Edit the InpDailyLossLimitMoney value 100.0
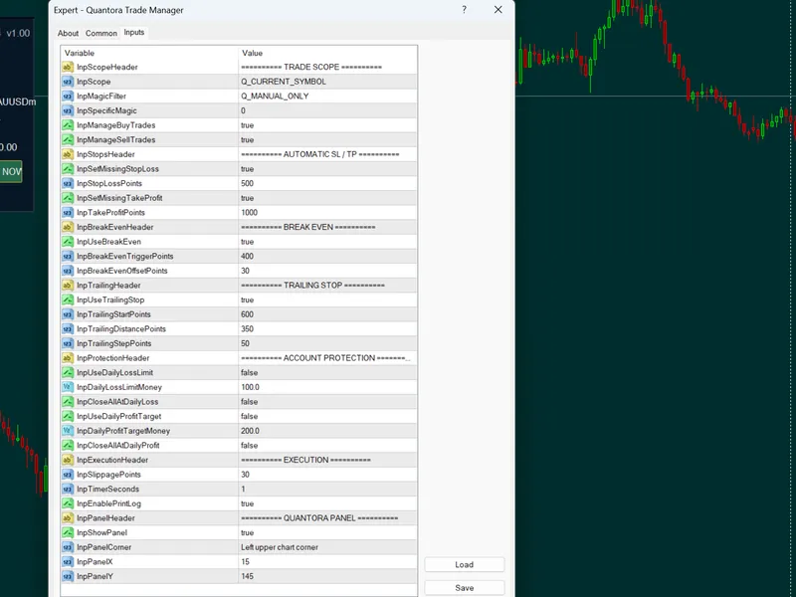796x597 pixels. pyautogui.click(x=328, y=387)
